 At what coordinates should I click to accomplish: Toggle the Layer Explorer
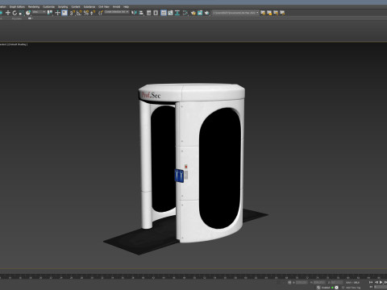(x=156, y=13)
